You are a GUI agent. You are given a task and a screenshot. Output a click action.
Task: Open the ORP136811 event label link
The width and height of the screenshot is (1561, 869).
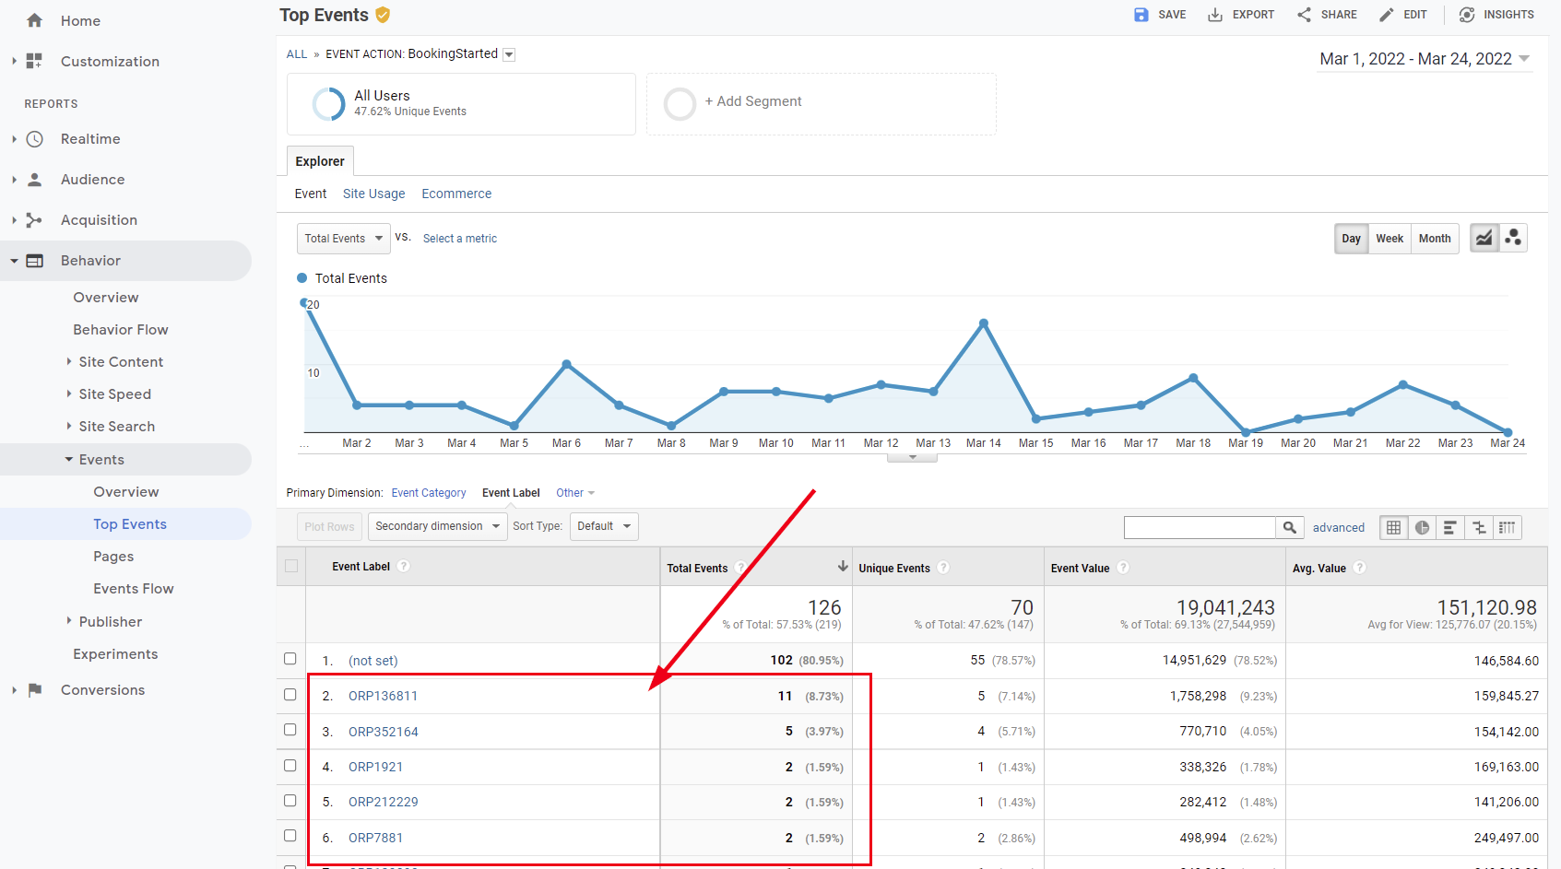pyautogui.click(x=383, y=696)
